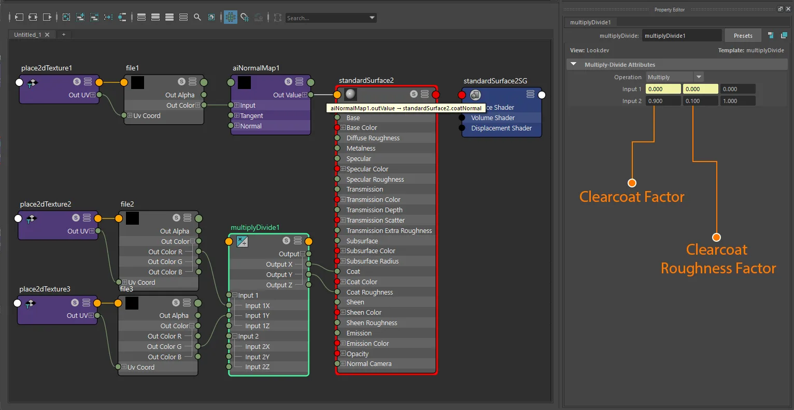Image resolution: width=794 pixels, height=410 pixels.
Task: Click the input connections toolbar icon
Action: (x=19, y=17)
